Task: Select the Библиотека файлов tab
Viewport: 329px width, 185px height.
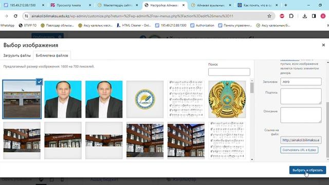Action: [x=52, y=55]
